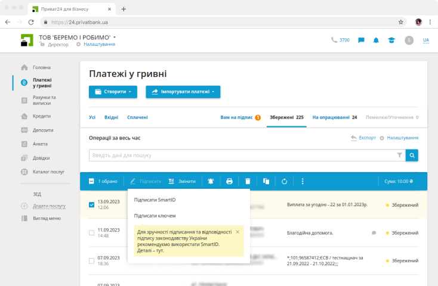Click the reminder bell icon in toolbar
This screenshot has width=438, height=286.
pos(211,181)
